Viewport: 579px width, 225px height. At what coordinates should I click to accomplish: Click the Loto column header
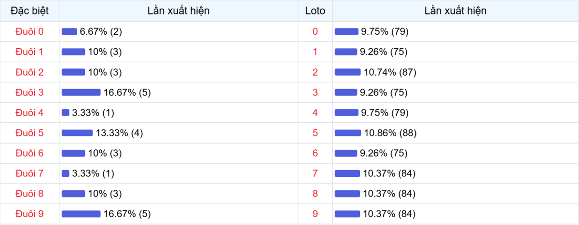tap(315, 11)
